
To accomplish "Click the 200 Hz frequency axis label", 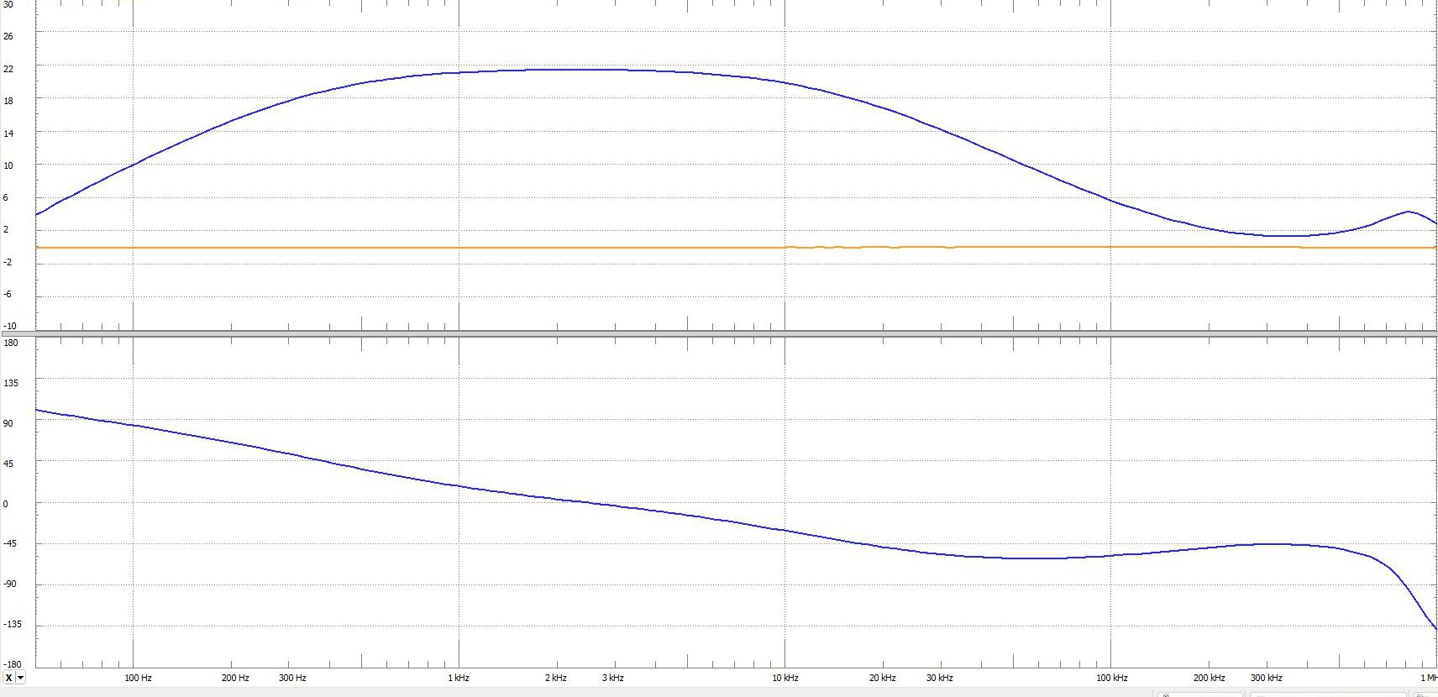I will pyautogui.click(x=236, y=678).
